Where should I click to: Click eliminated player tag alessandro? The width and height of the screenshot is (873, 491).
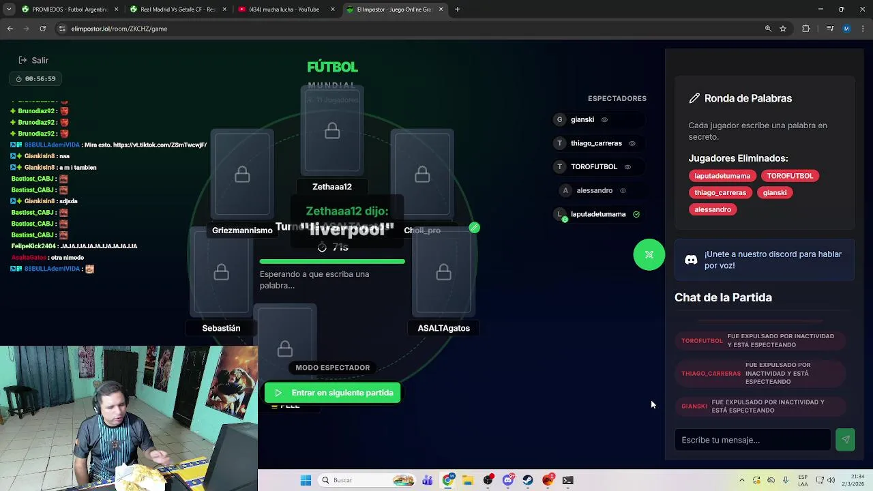(x=713, y=209)
